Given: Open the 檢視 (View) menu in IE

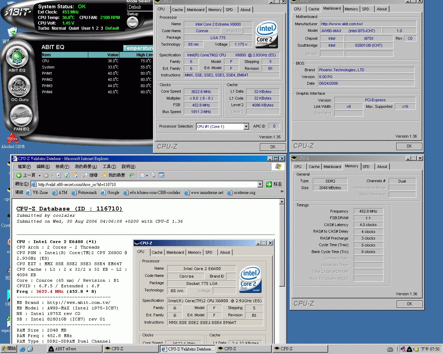Looking at the screenshot, I should pos(62,167).
